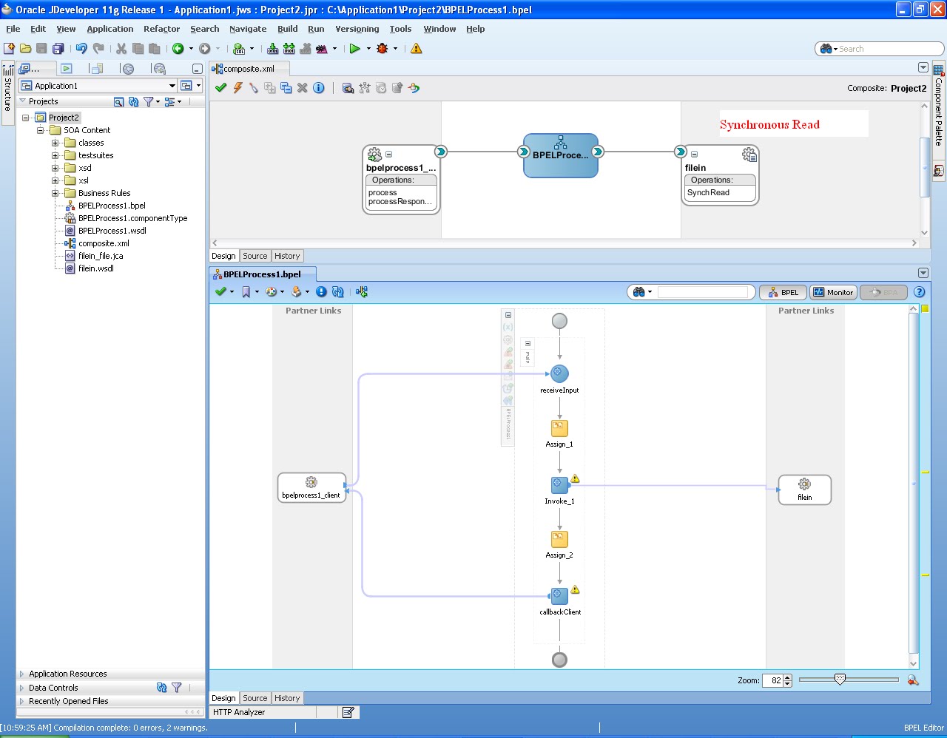Viewport: 947px width, 738px height.
Task: Expand the Business Rules folder node
Action: (55, 193)
